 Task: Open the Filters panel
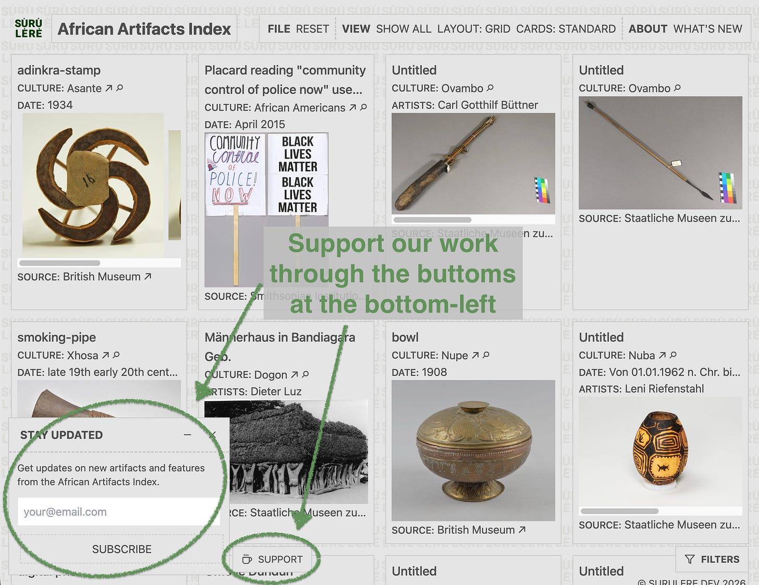point(712,559)
